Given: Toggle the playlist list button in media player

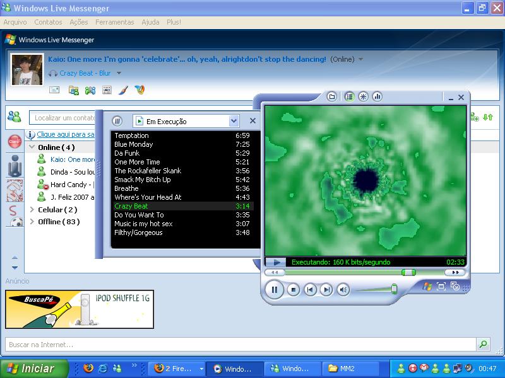Looking at the screenshot, I should [x=349, y=97].
